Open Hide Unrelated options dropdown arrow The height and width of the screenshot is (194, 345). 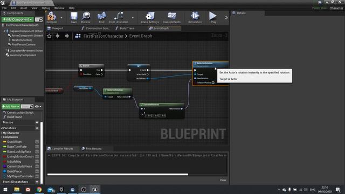(133, 18)
